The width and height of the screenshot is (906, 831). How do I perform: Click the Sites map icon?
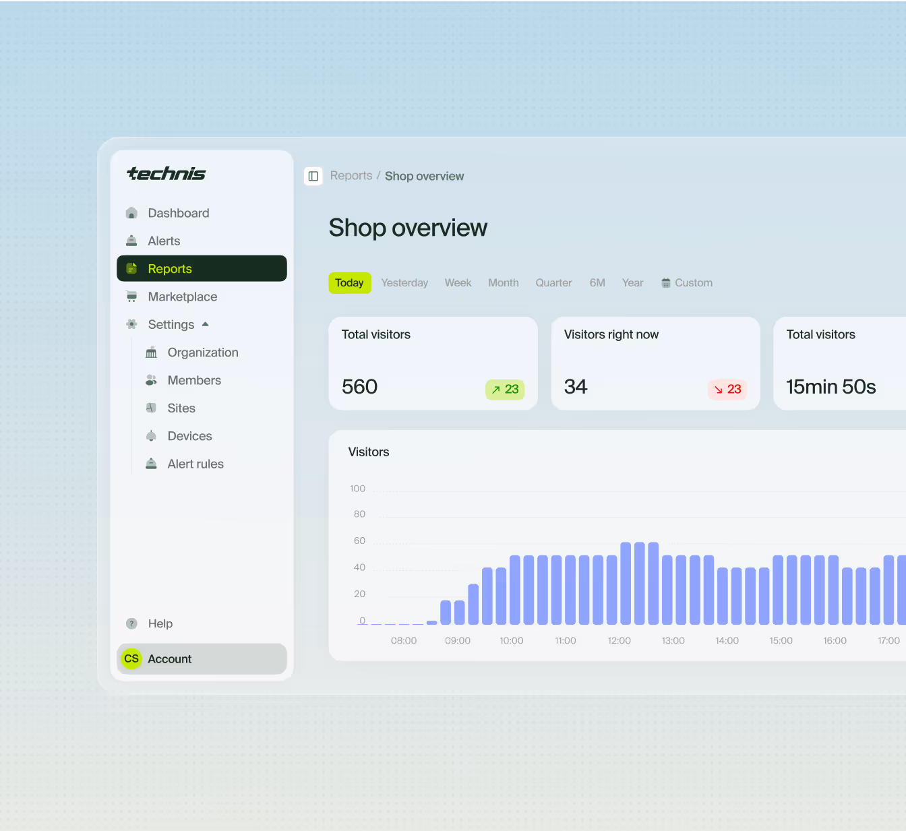tap(151, 408)
